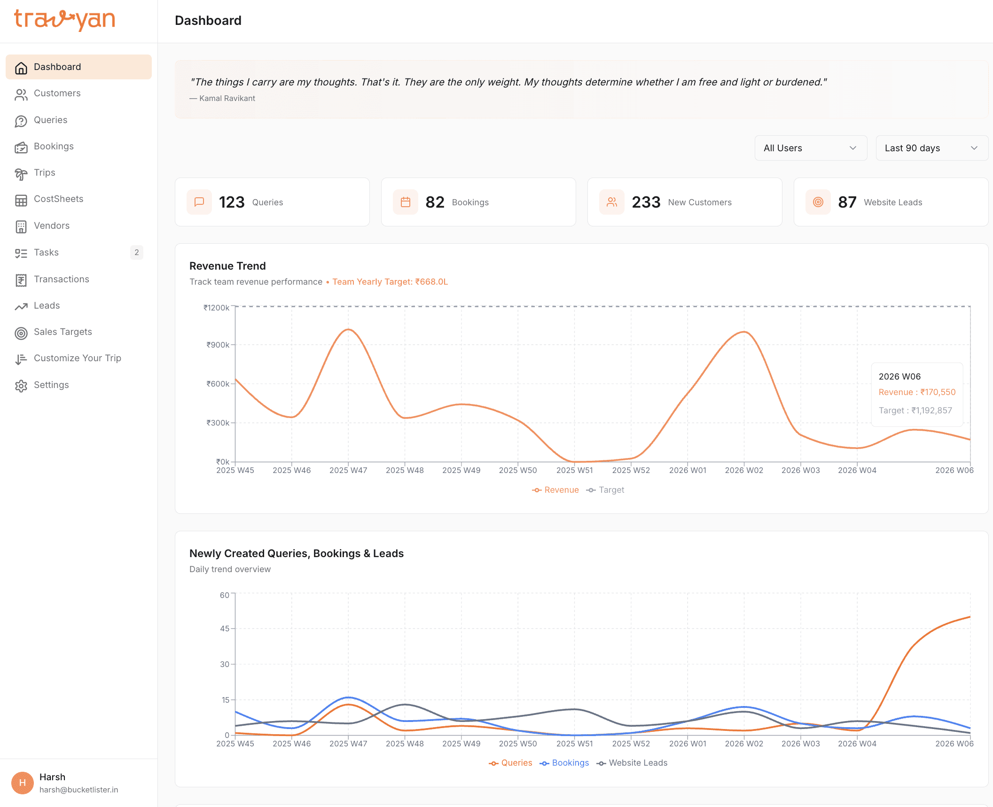
Task: Click the Transactions rupee receipt icon
Action: point(21,280)
